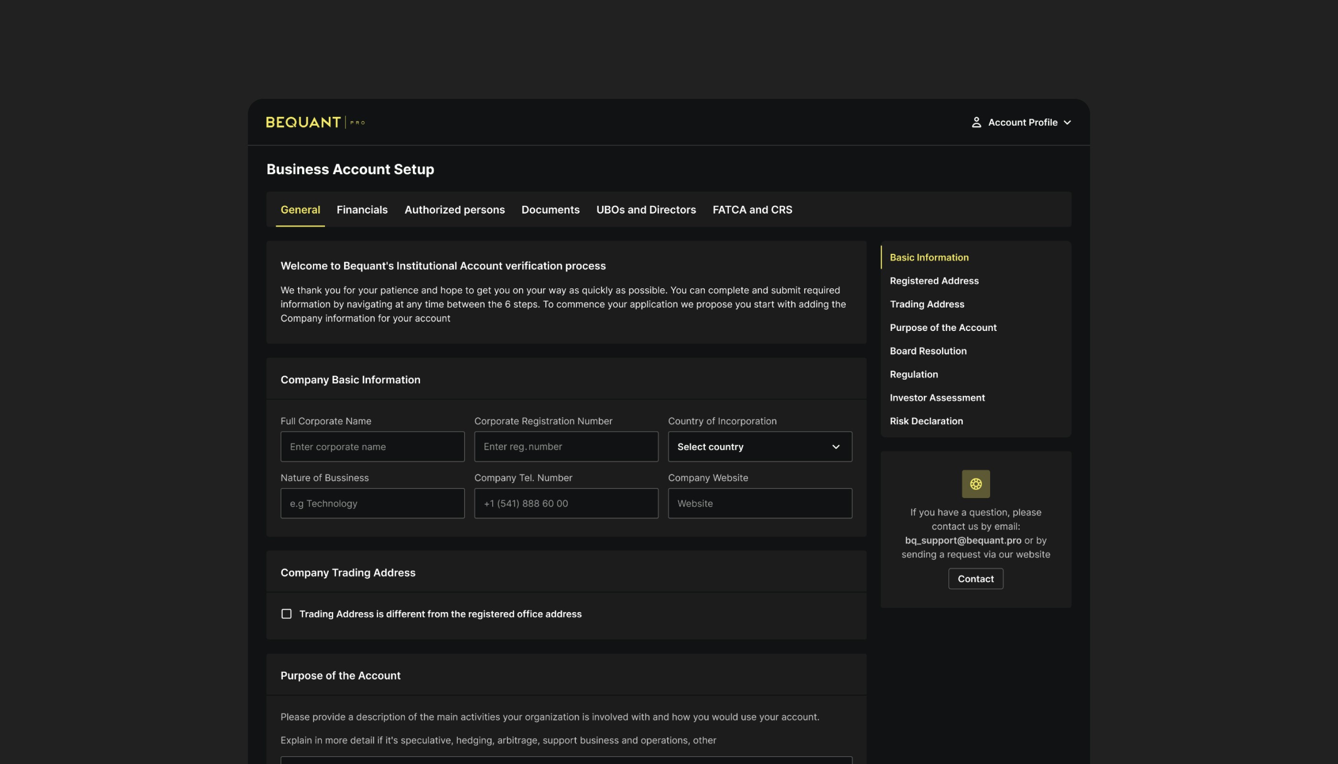Navigate to Board Resolution in sidebar
Image resolution: width=1338 pixels, height=764 pixels.
928,351
